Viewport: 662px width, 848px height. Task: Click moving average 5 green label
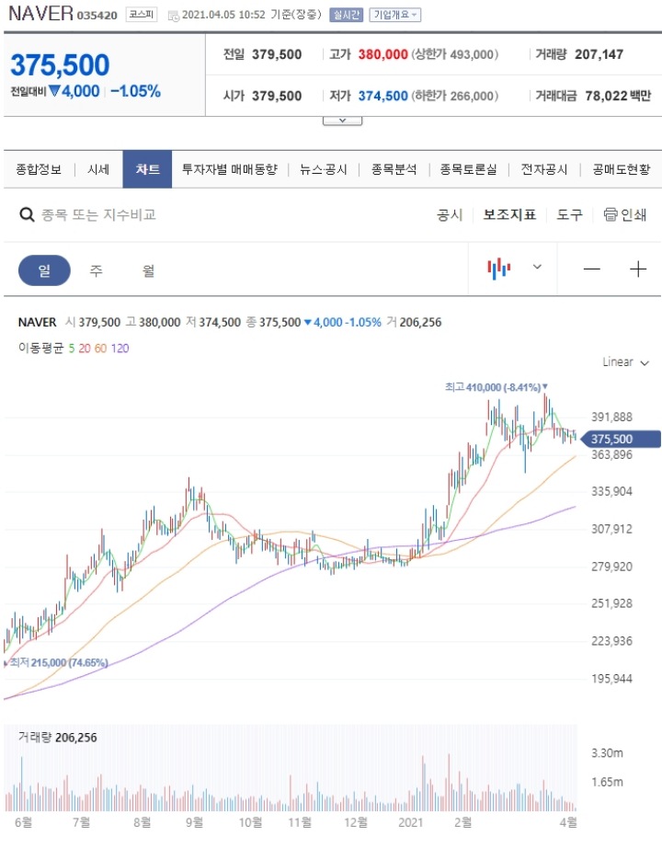(72, 349)
